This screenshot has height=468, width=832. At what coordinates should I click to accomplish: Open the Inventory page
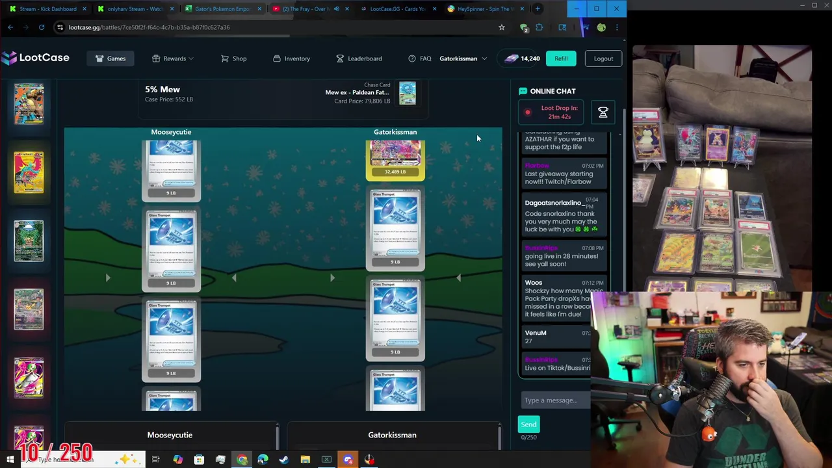tap(291, 58)
